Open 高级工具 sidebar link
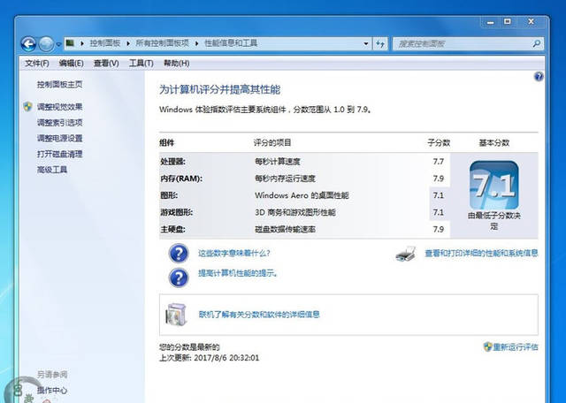566x403 pixels. (52, 170)
